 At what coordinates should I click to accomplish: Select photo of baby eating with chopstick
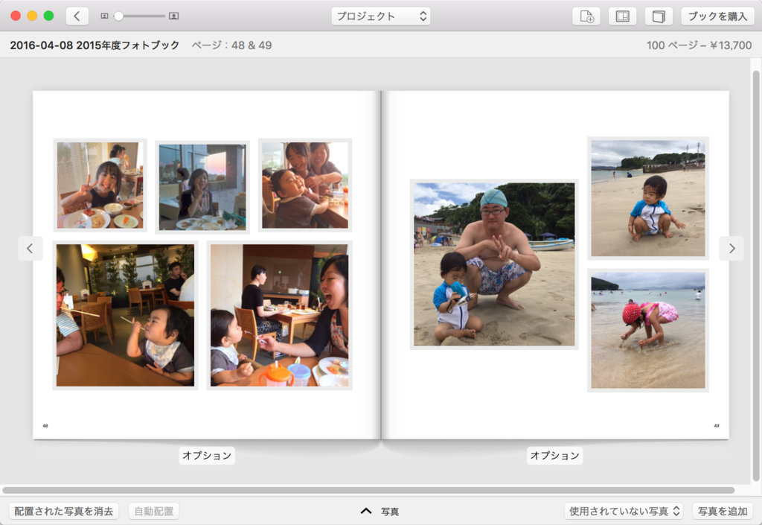tap(125, 316)
